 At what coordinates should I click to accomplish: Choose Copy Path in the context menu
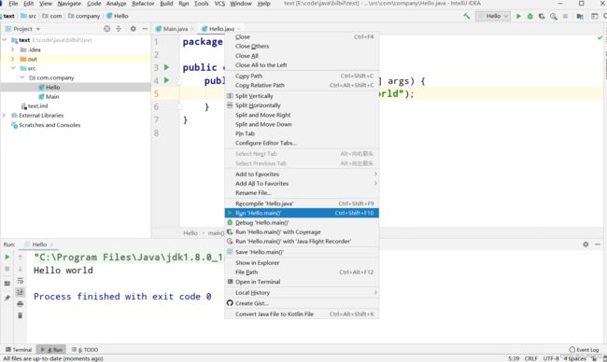click(302, 76)
